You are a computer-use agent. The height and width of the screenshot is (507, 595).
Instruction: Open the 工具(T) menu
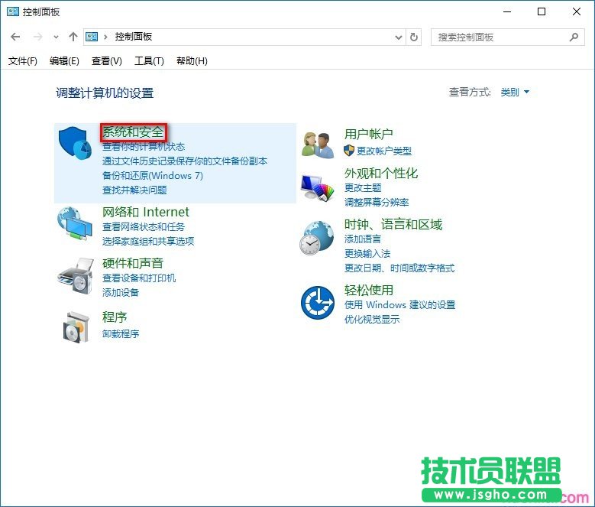pos(149,61)
